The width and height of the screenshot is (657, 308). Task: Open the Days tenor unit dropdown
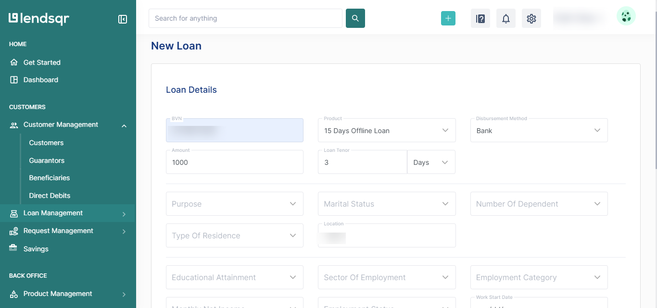coord(431,162)
